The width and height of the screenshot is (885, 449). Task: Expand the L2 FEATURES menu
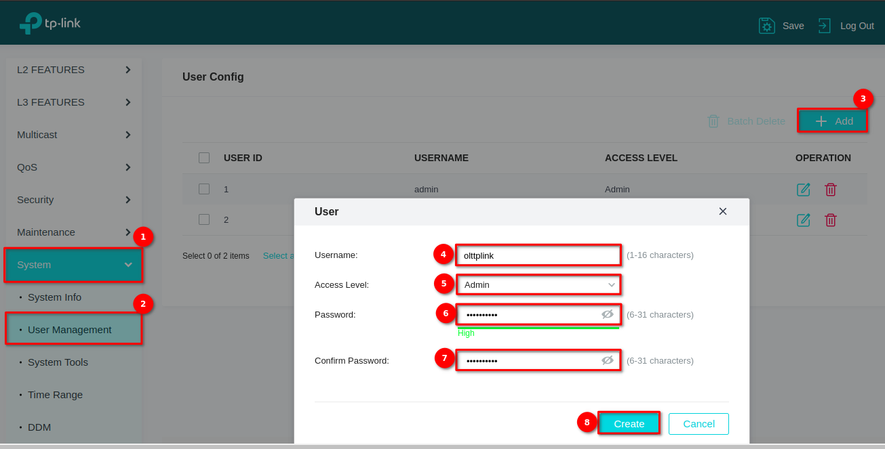pos(73,70)
